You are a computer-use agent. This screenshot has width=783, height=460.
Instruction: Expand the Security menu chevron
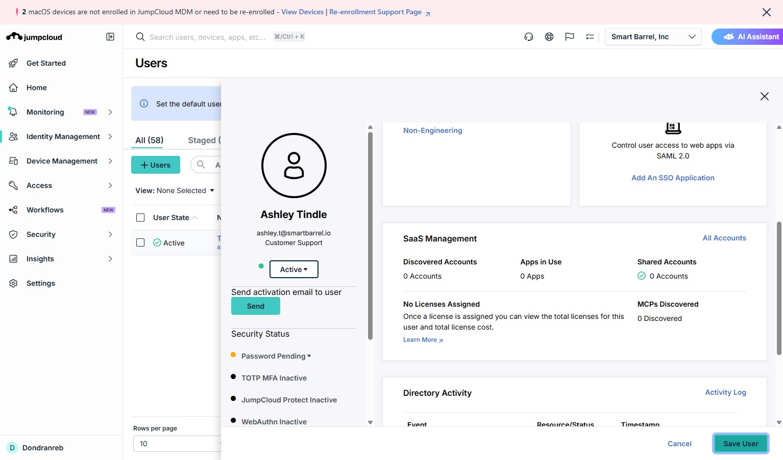click(x=110, y=234)
